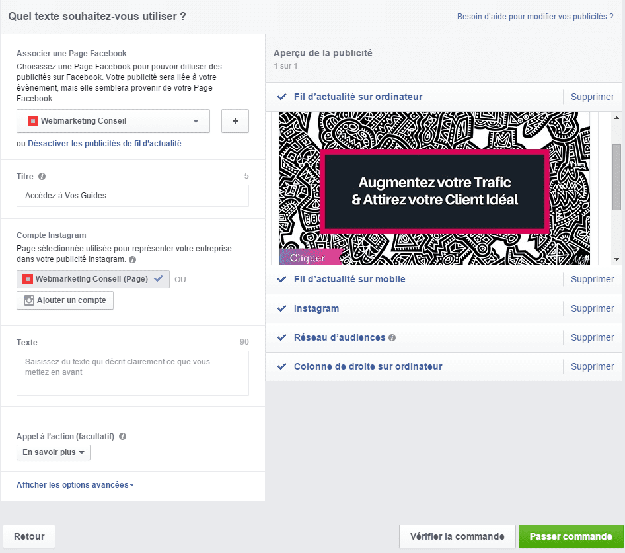Click Désactiver les publicités de fil d'actualité

[104, 144]
